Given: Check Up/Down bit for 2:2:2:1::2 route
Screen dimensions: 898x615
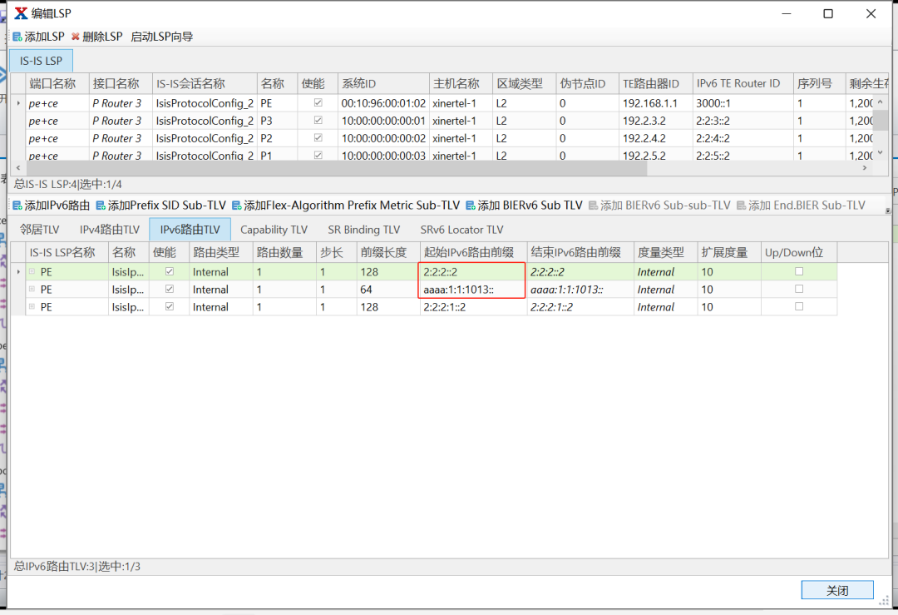Looking at the screenshot, I should [799, 307].
